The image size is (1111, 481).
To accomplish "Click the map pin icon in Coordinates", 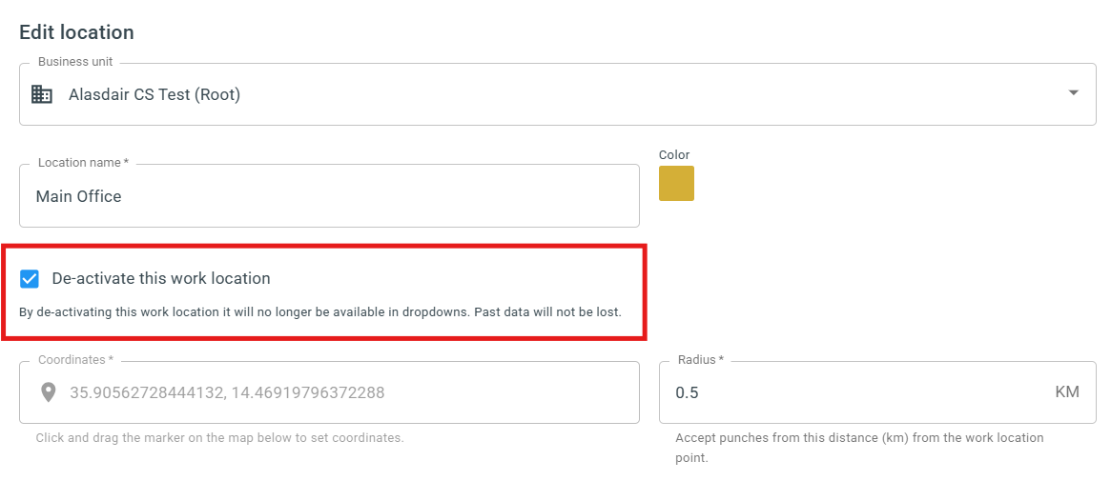I will pyautogui.click(x=49, y=392).
